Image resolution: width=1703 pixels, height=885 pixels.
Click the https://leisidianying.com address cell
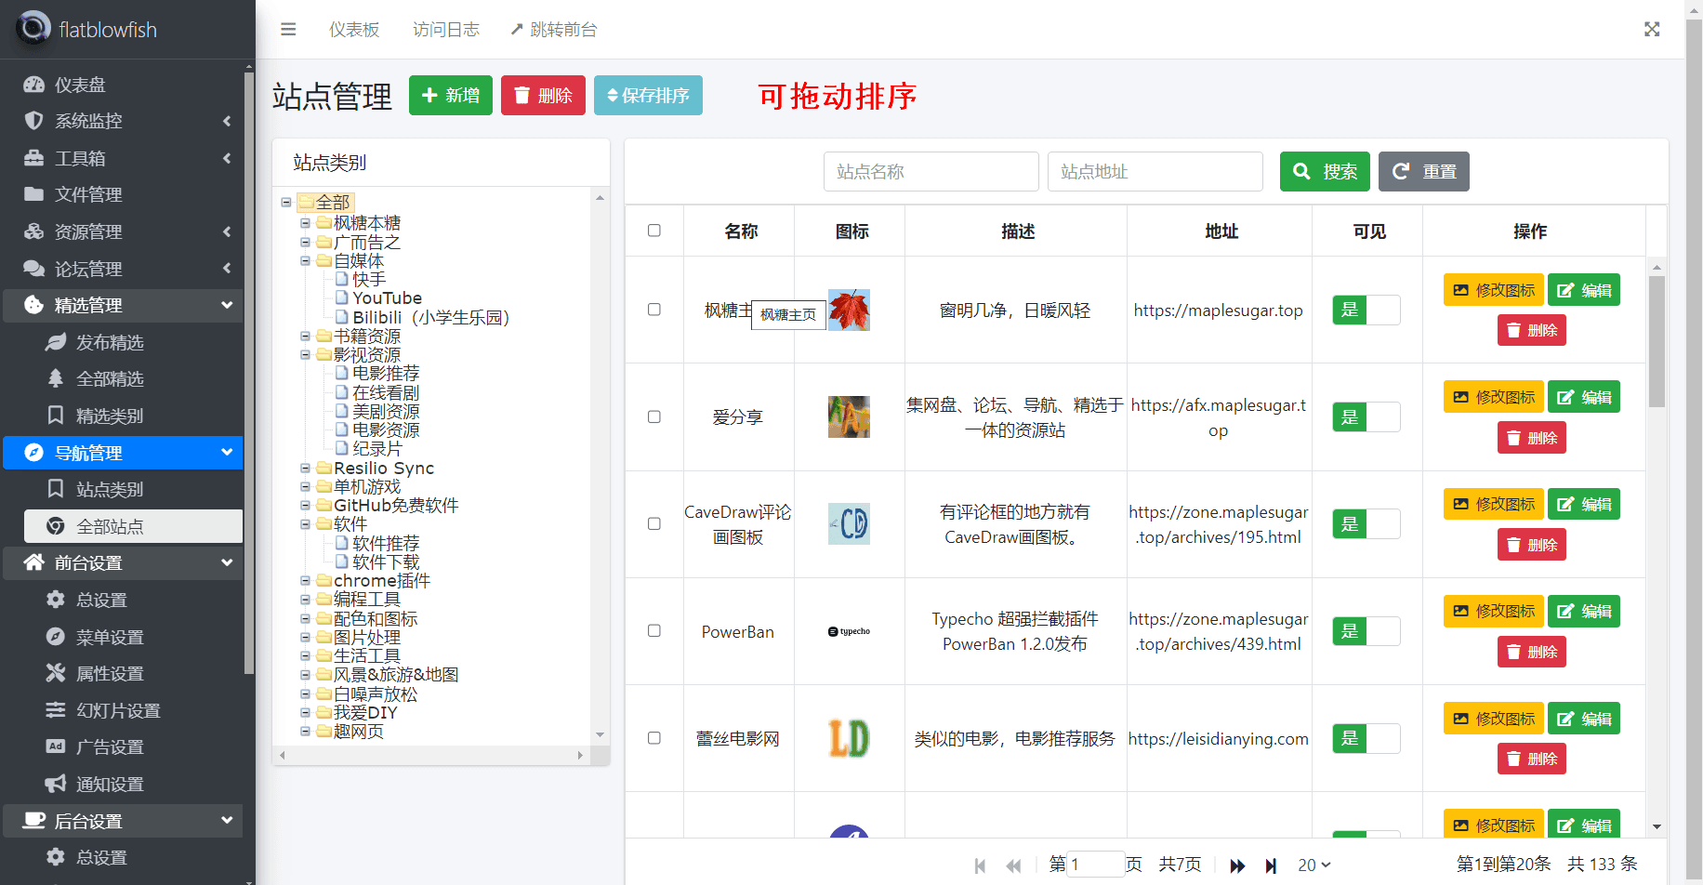pos(1219,739)
